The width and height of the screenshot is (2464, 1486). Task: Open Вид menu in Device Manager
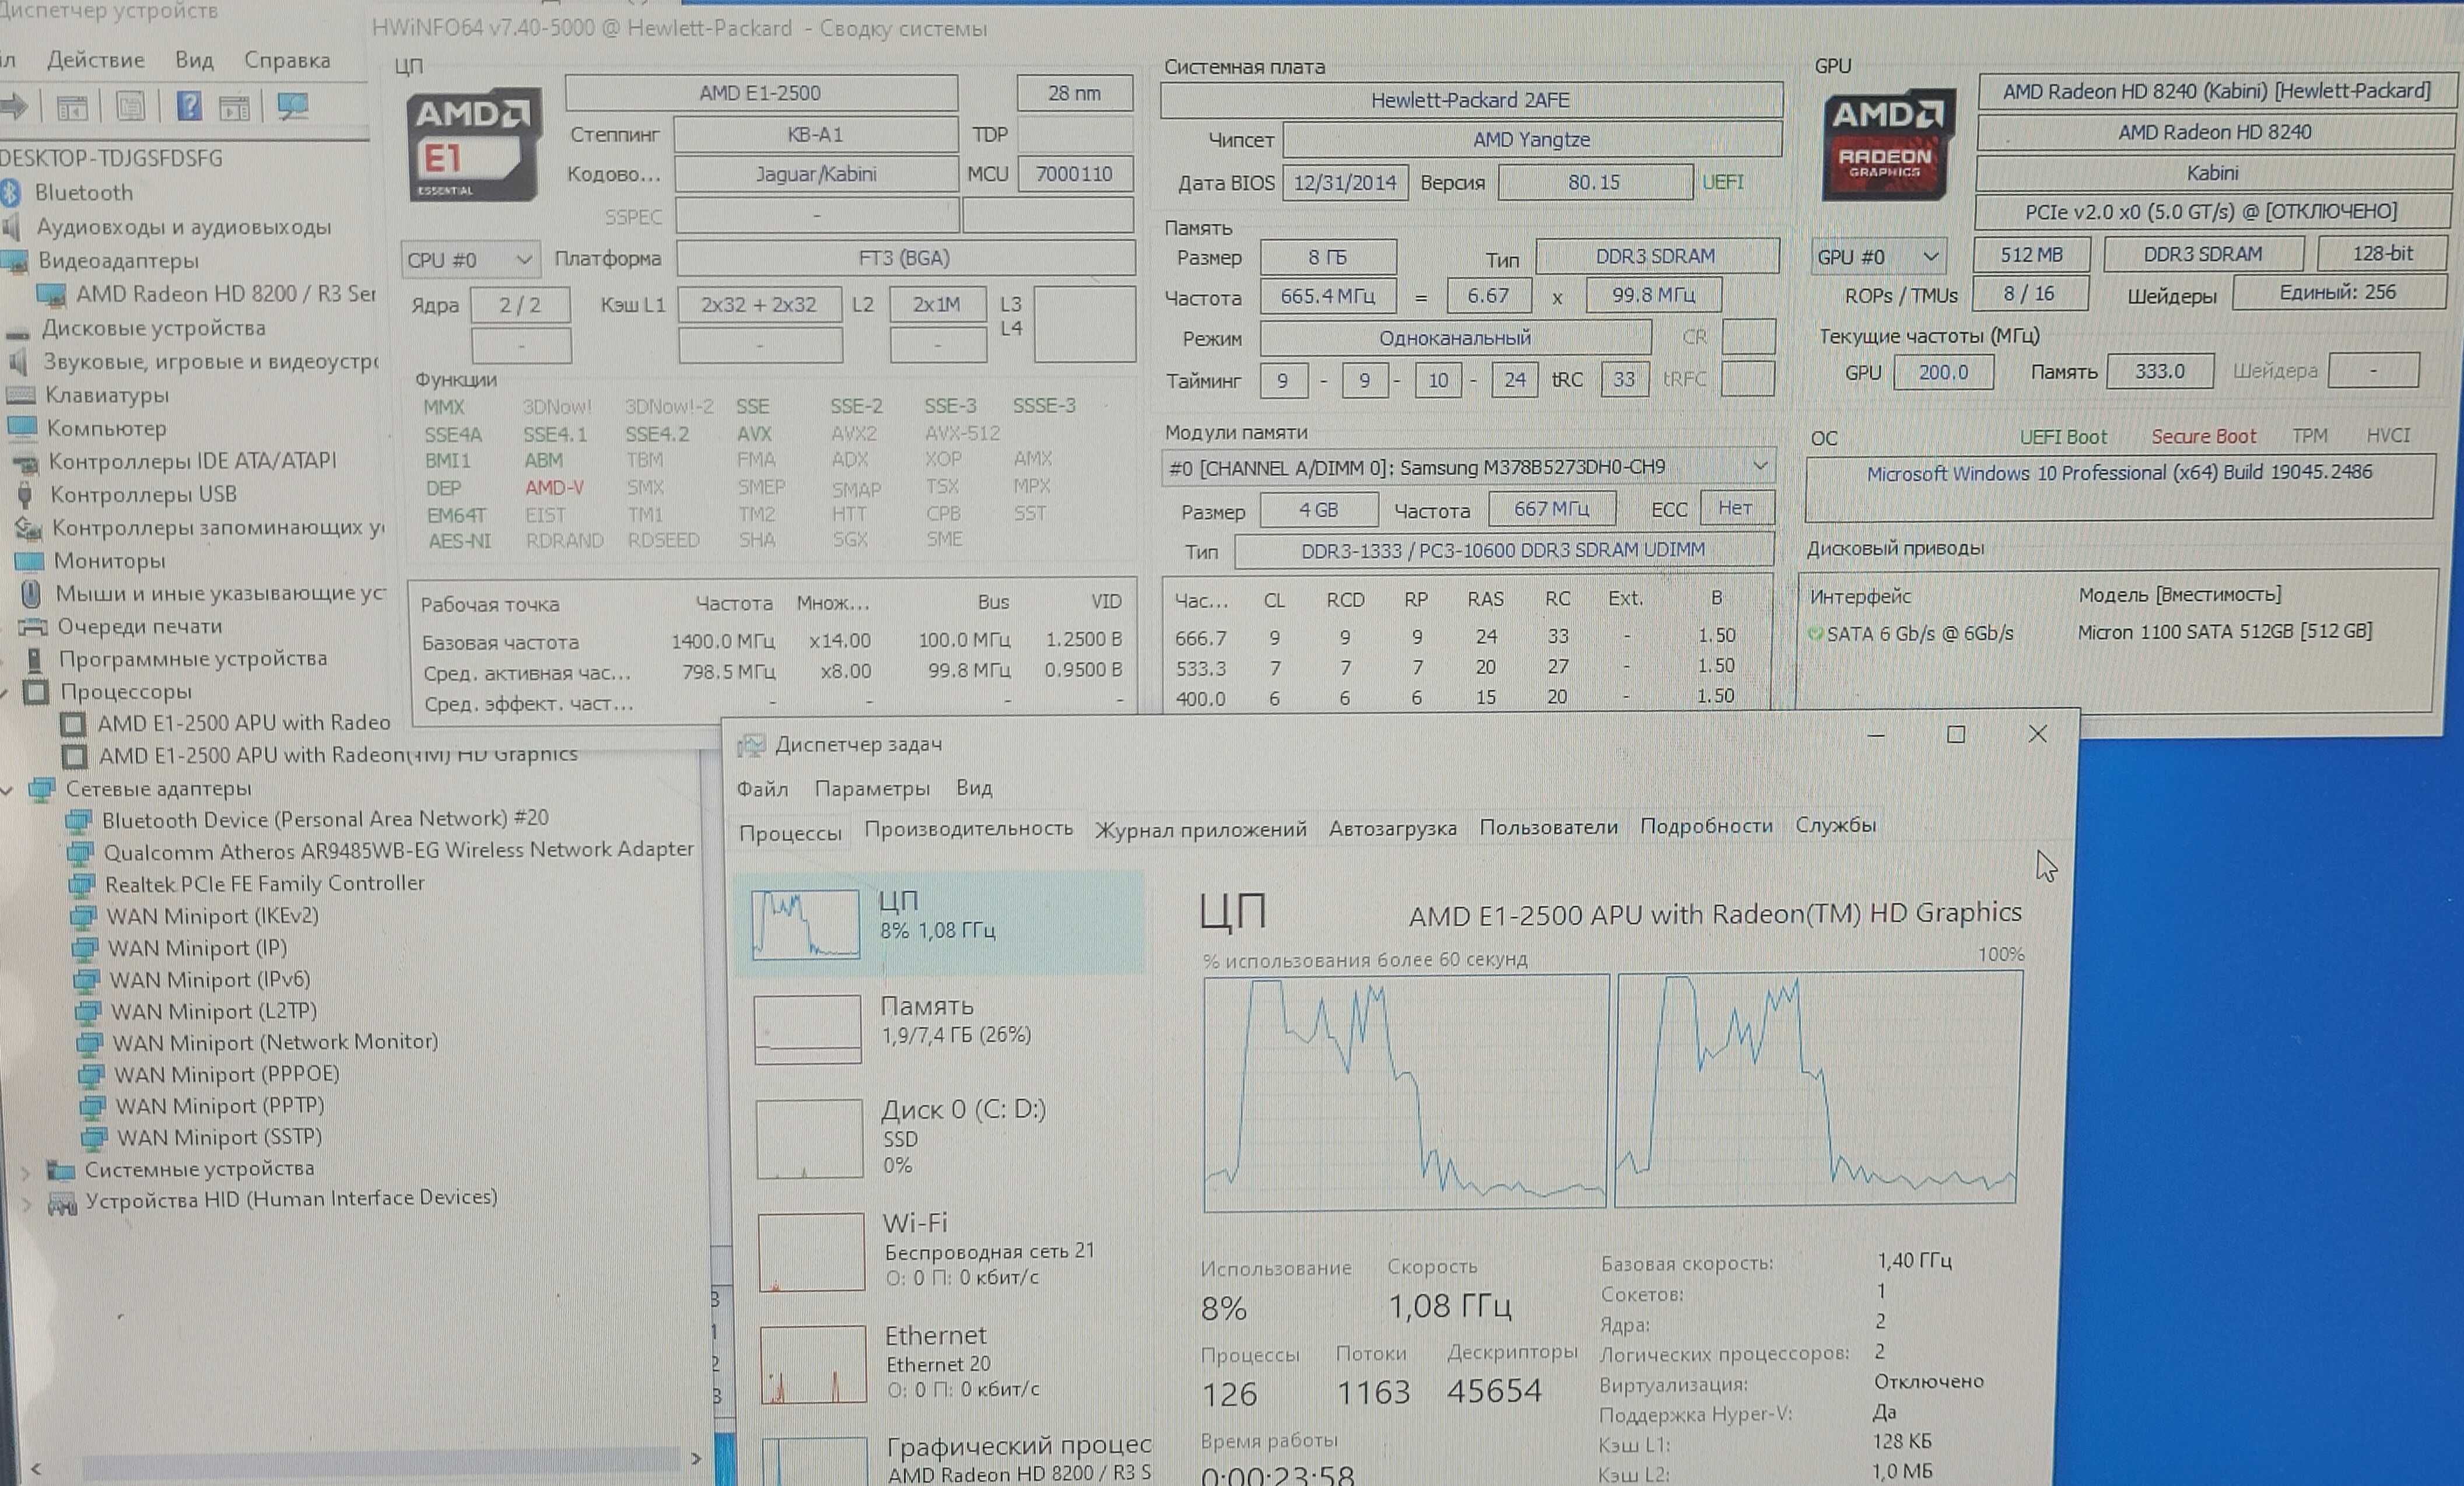point(194,60)
